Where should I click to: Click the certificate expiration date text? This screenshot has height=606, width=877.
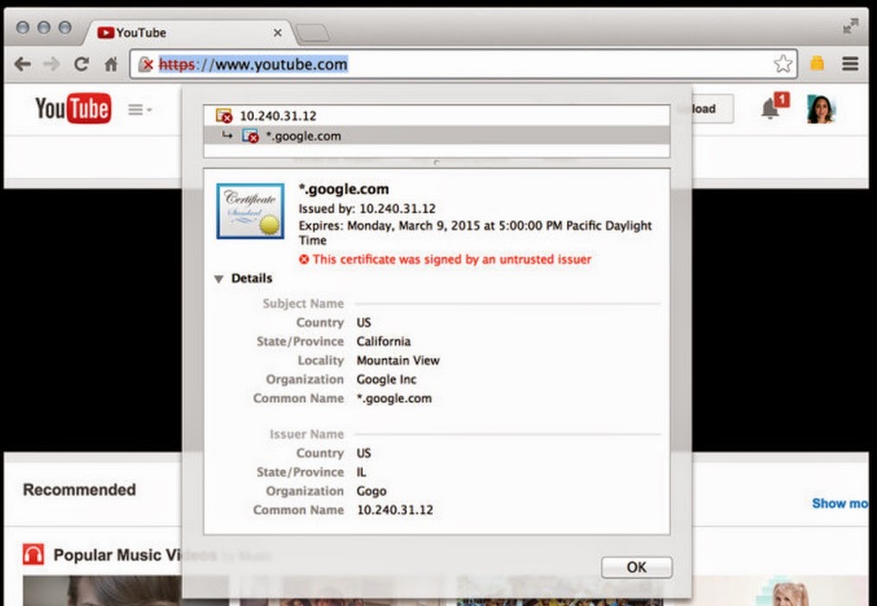click(x=475, y=233)
